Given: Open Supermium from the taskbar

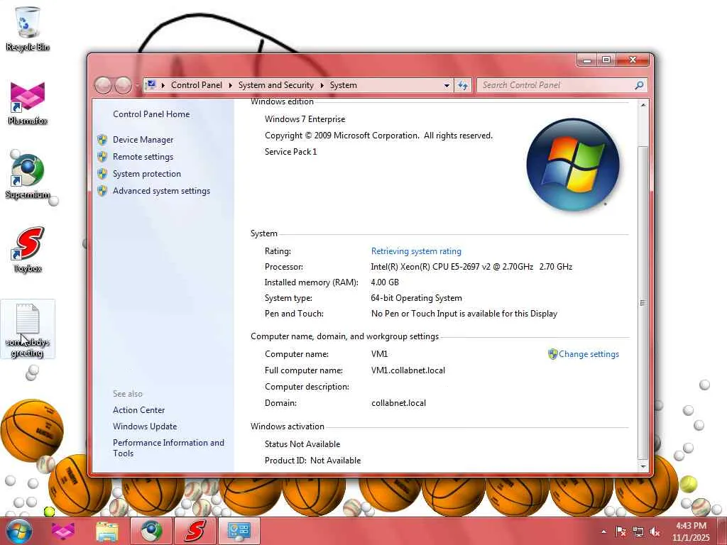Looking at the screenshot, I should (151, 531).
